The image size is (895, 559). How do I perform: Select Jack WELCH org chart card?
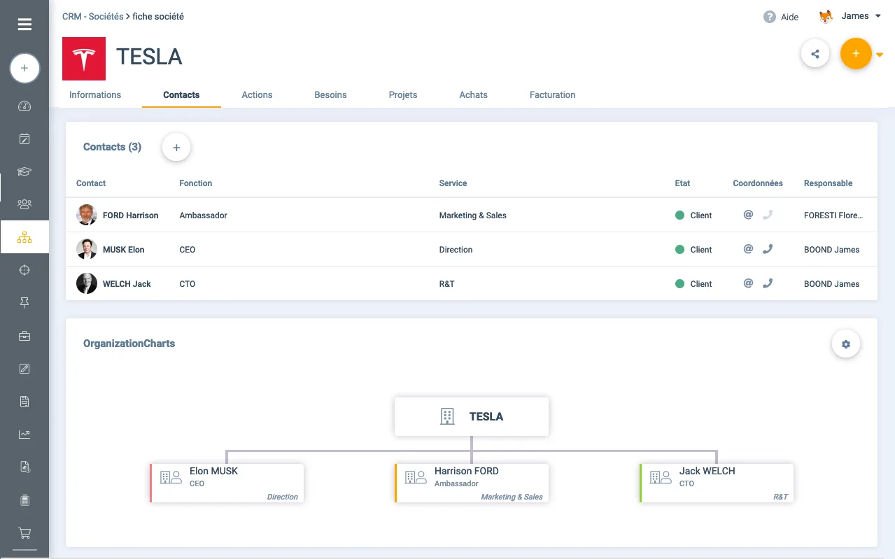[x=717, y=483]
